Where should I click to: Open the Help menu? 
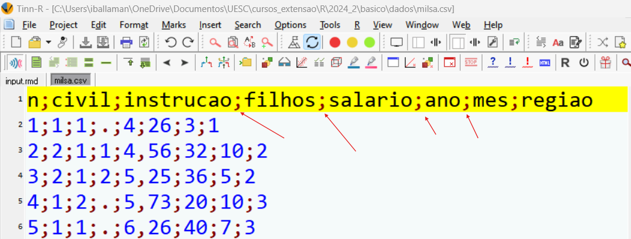pos(493,25)
